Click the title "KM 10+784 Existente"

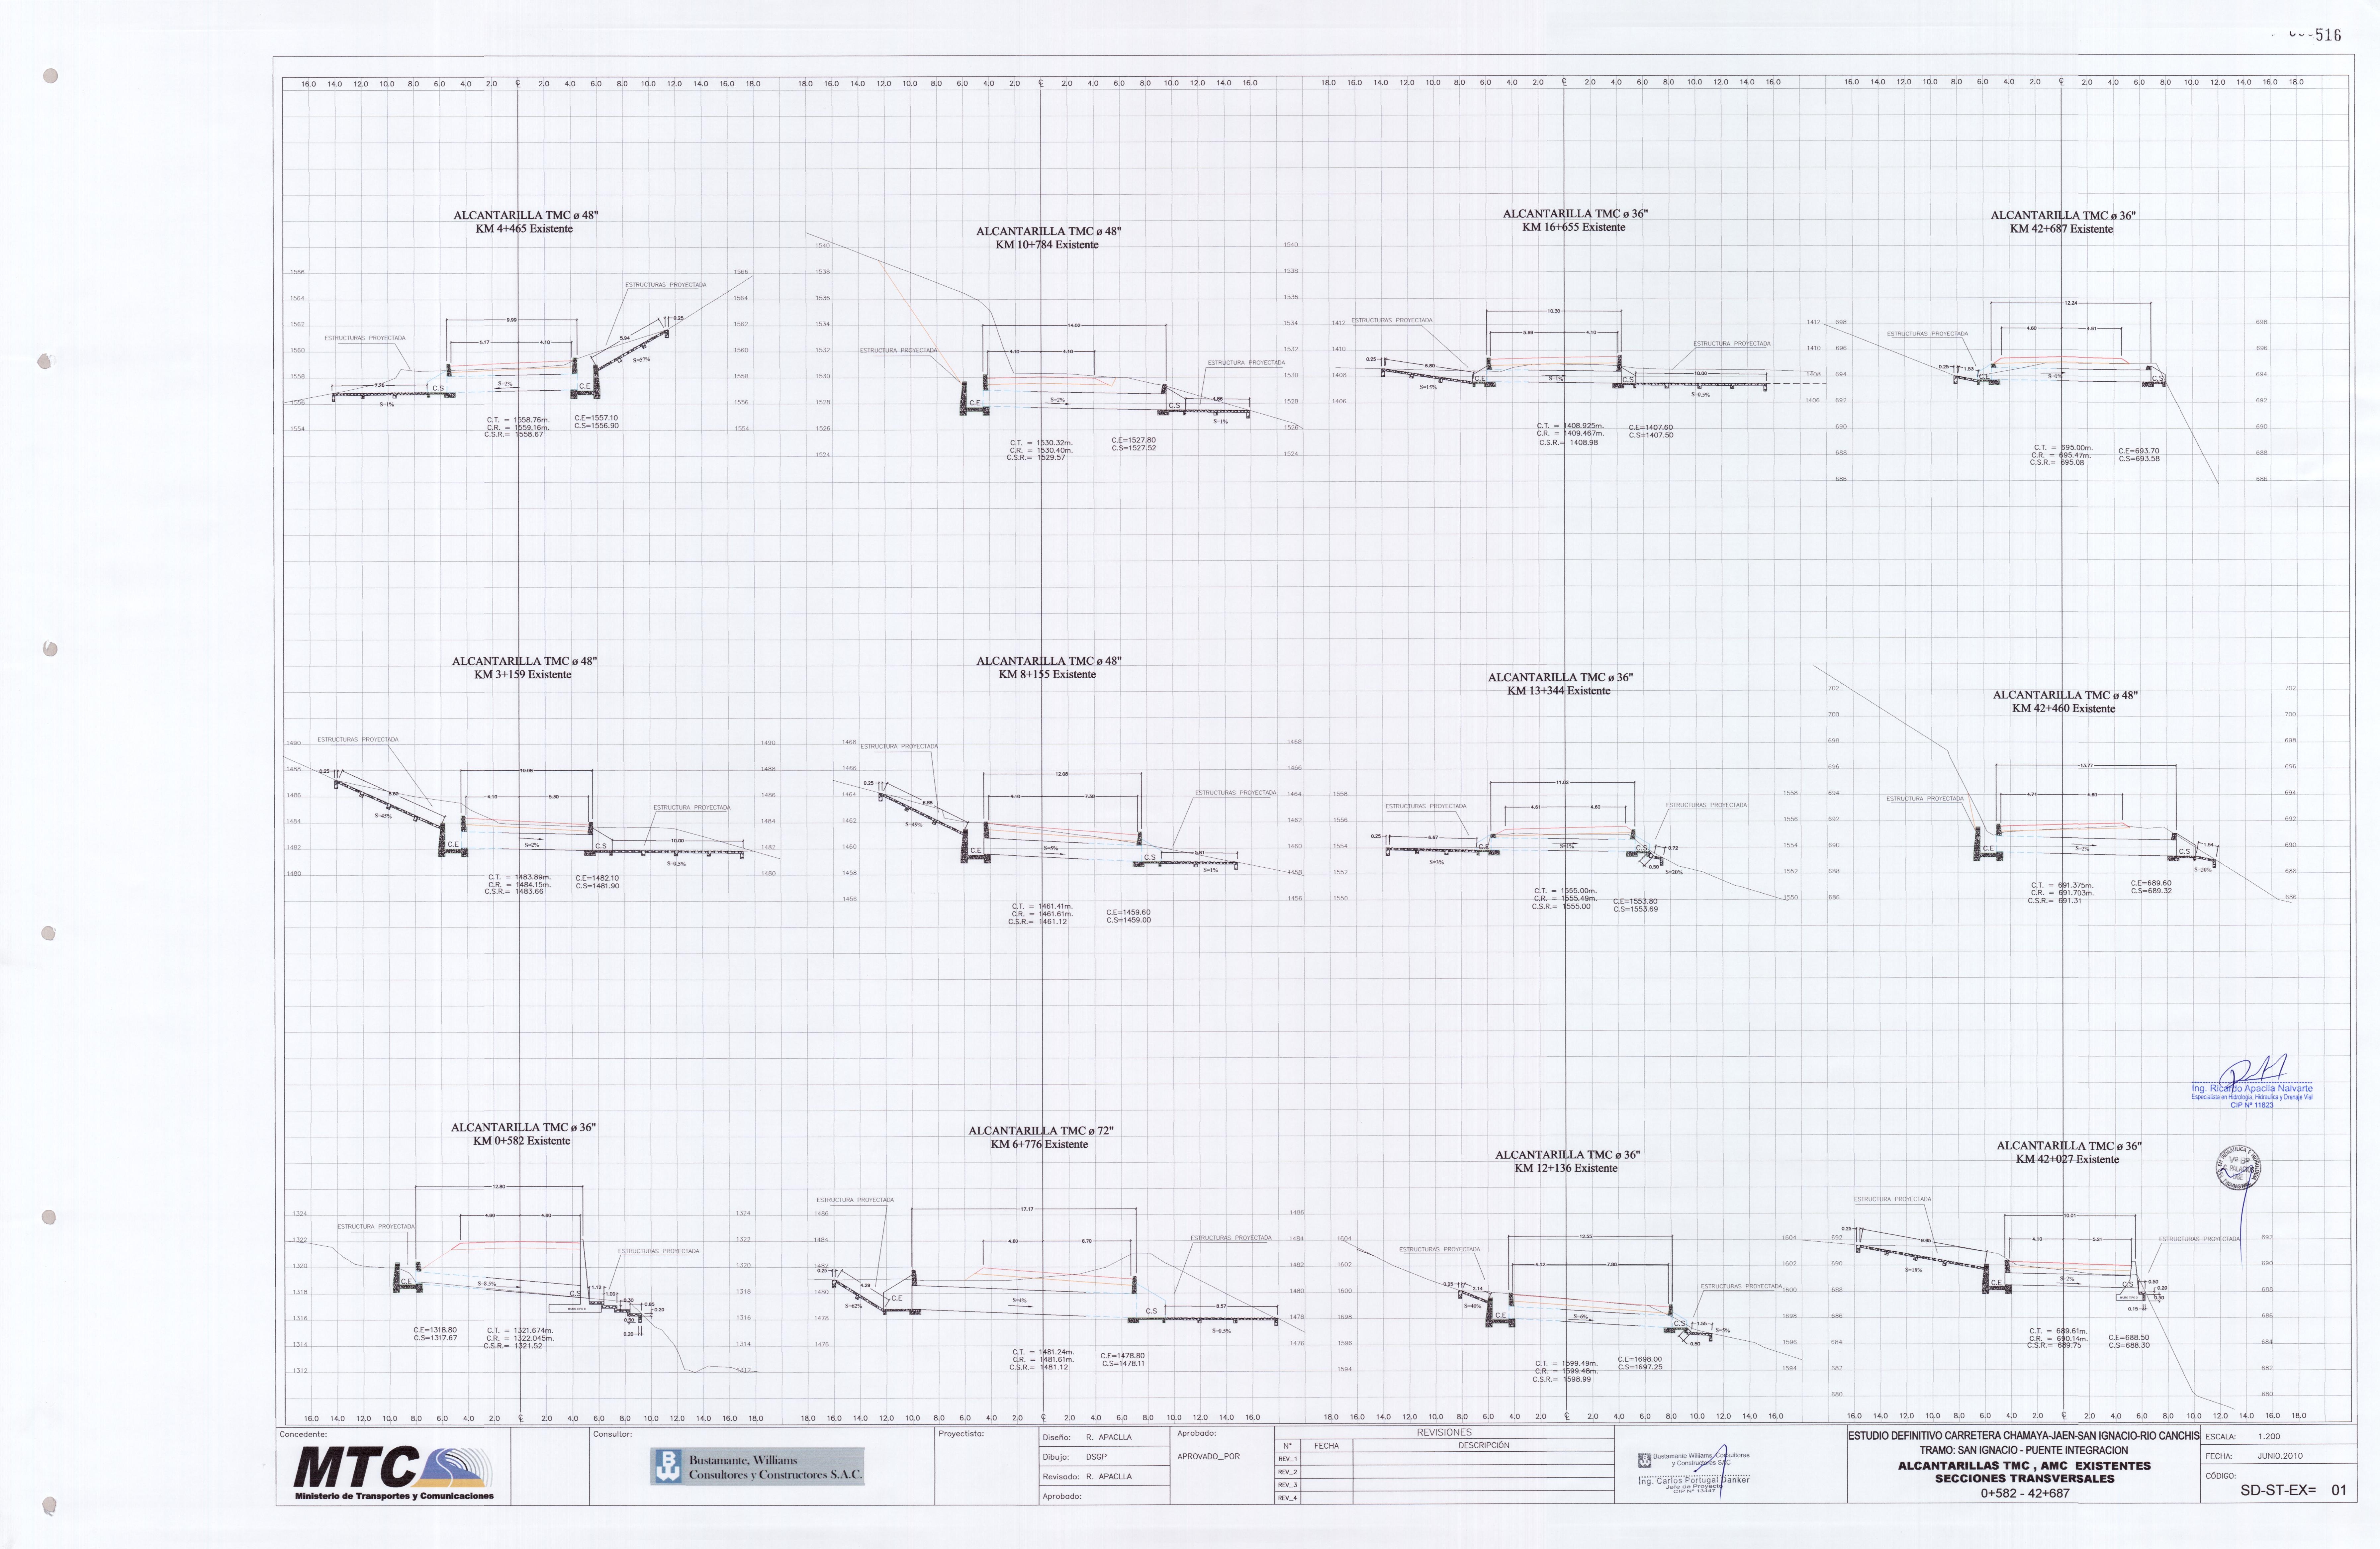pyautogui.click(x=1047, y=245)
